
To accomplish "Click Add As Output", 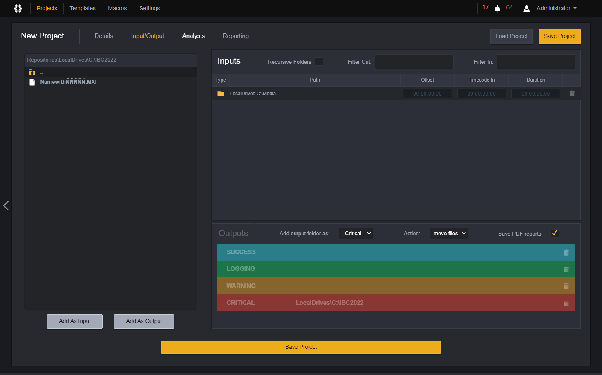I will click(x=144, y=321).
